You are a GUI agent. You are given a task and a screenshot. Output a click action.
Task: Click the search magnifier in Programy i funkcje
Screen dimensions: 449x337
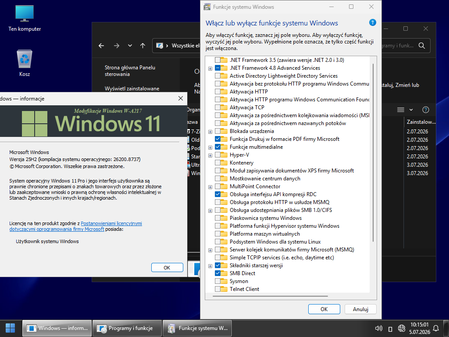[421, 46]
